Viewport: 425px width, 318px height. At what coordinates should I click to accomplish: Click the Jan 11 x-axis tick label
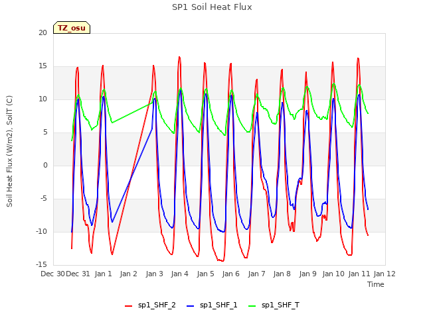pyautogui.click(x=359, y=274)
